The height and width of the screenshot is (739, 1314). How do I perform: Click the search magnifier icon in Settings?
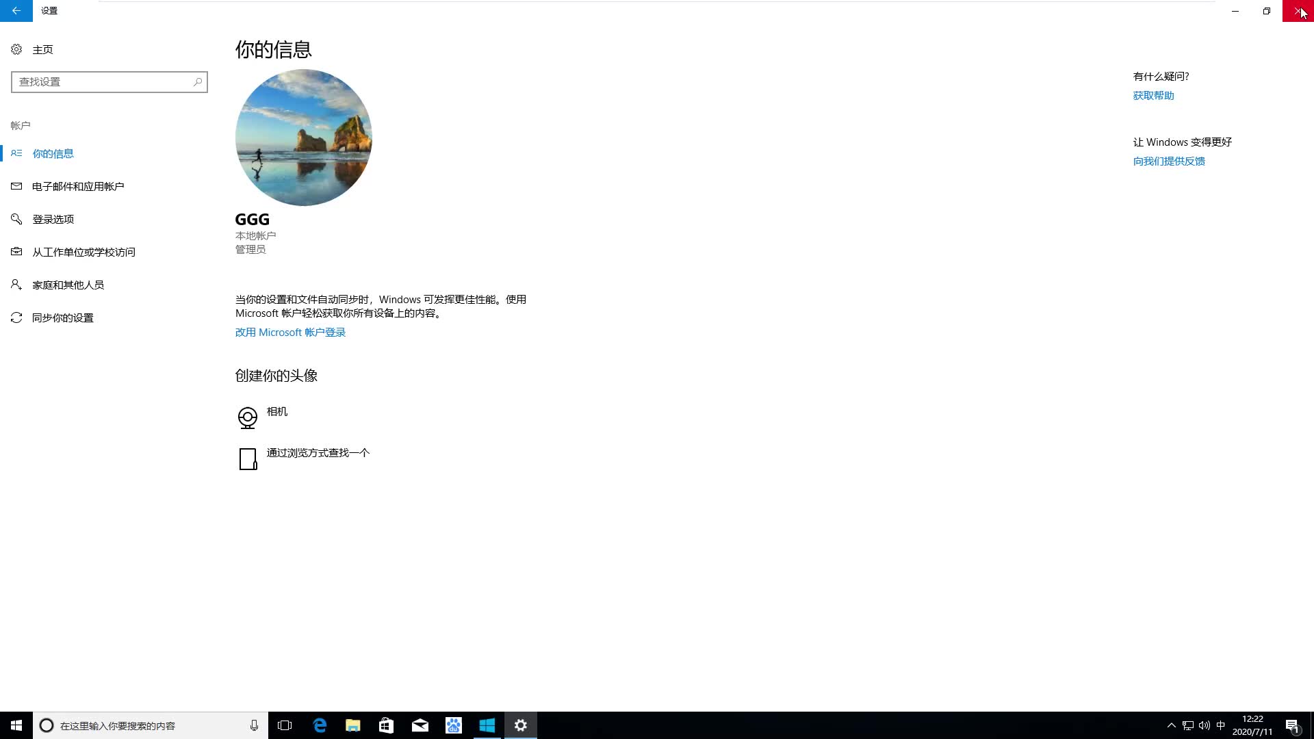pyautogui.click(x=198, y=82)
